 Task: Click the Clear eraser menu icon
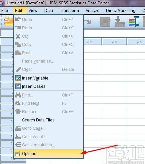tap(18, 70)
